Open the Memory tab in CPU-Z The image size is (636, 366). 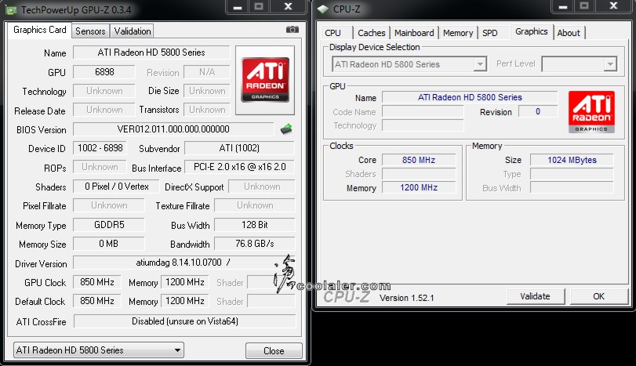(x=458, y=33)
